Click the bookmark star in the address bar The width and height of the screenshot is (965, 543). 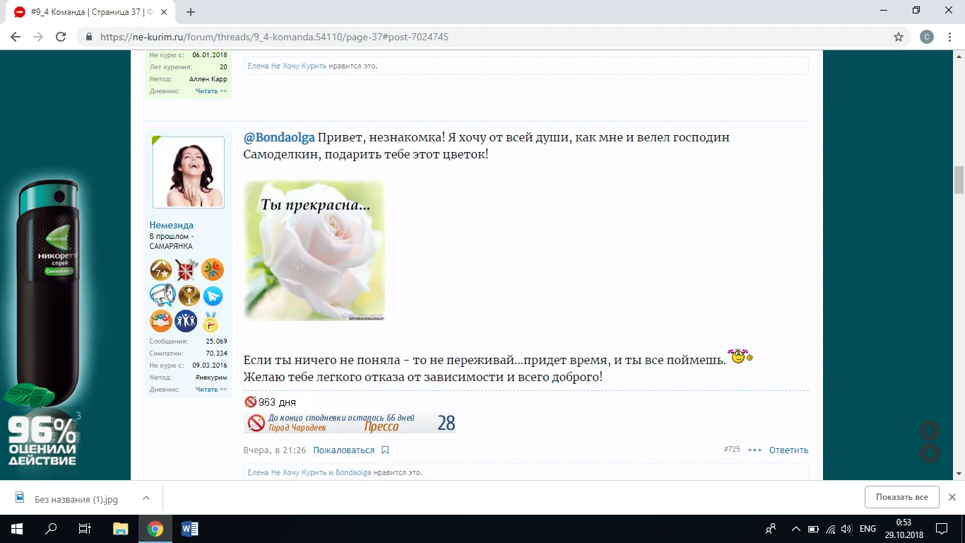point(899,37)
